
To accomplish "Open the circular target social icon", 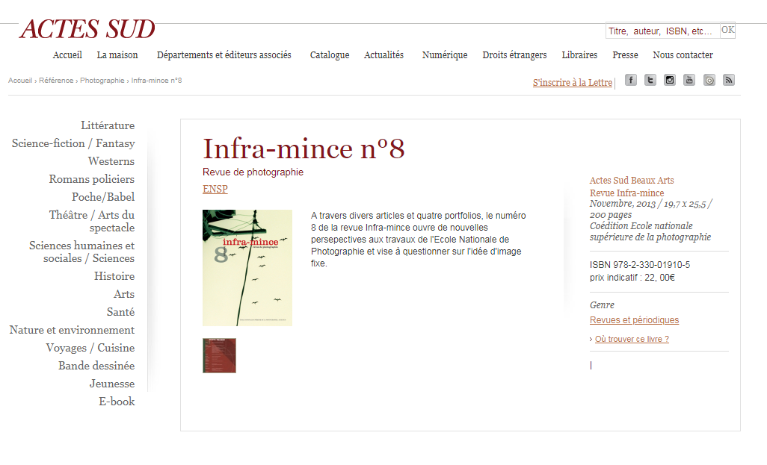I will pyautogui.click(x=709, y=80).
